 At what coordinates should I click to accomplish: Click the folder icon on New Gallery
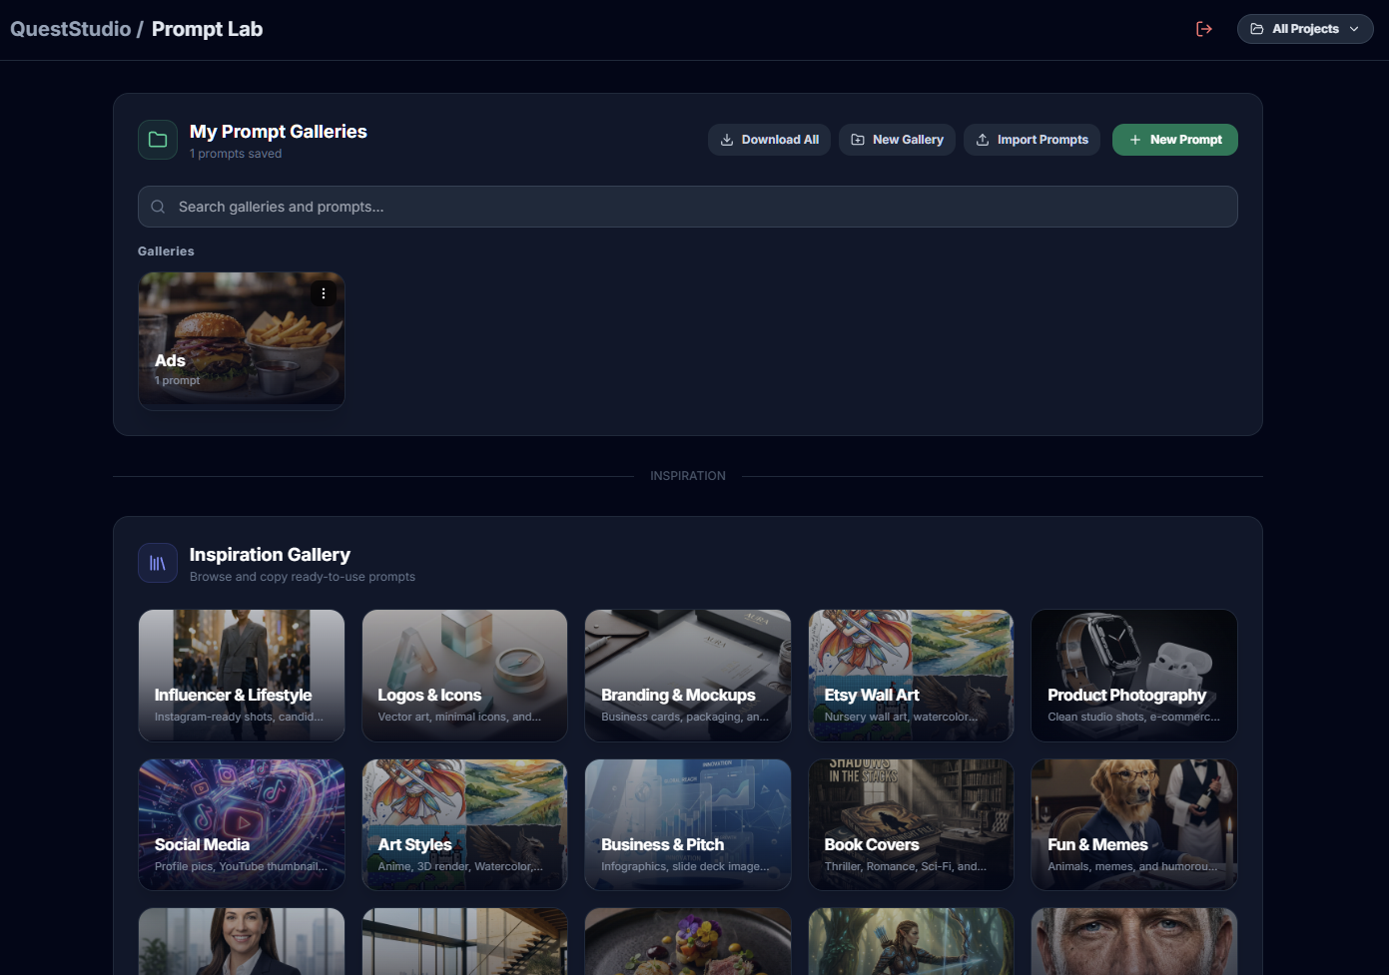click(859, 140)
